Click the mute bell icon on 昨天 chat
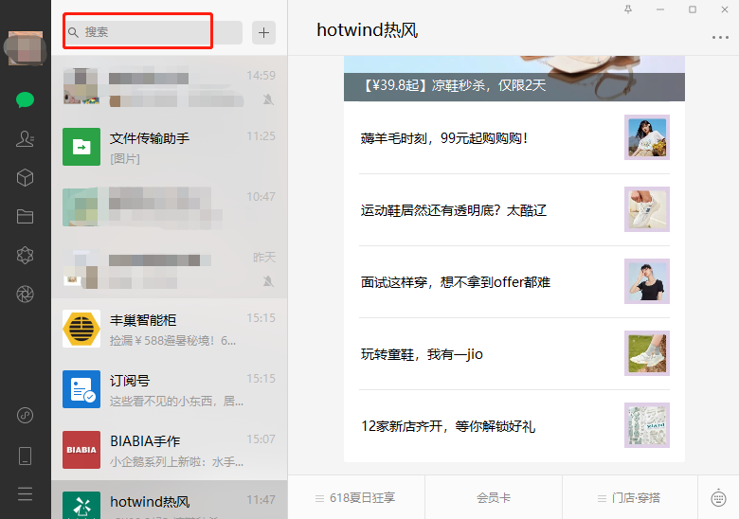This screenshot has width=739, height=519. tap(268, 281)
